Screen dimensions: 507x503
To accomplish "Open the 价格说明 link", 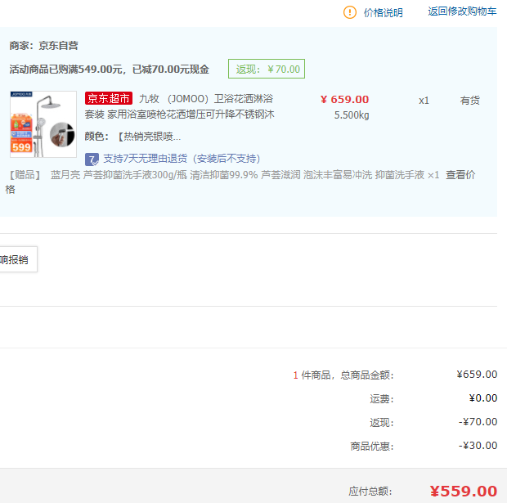I will (384, 13).
